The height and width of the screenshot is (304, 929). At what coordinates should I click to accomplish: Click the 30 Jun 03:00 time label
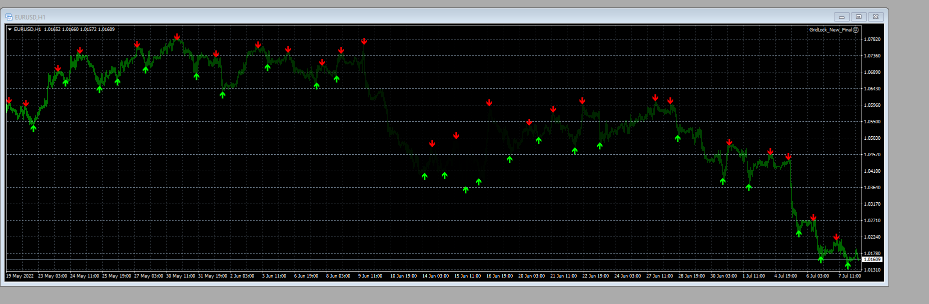click(x=724, y=276)
